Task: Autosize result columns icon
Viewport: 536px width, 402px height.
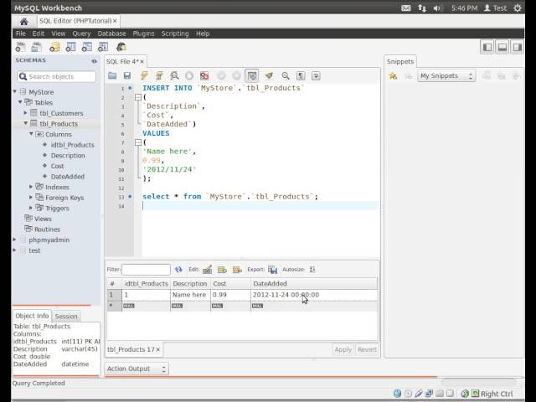Action: click(x=312, y=270)
